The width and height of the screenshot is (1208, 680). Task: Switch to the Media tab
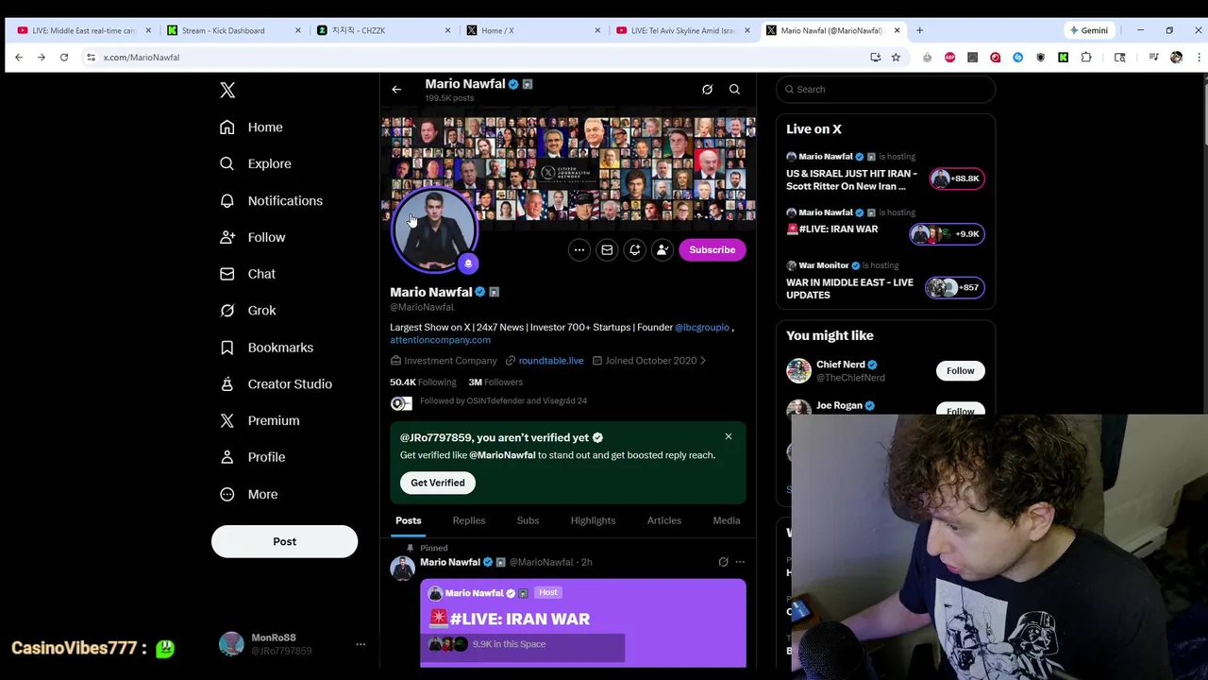coord(727,520)
